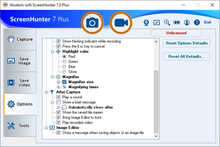The image size is (220, 147).
Task: Open the help question mark icon
Action: pyautogui.click(x=197, y=22)
